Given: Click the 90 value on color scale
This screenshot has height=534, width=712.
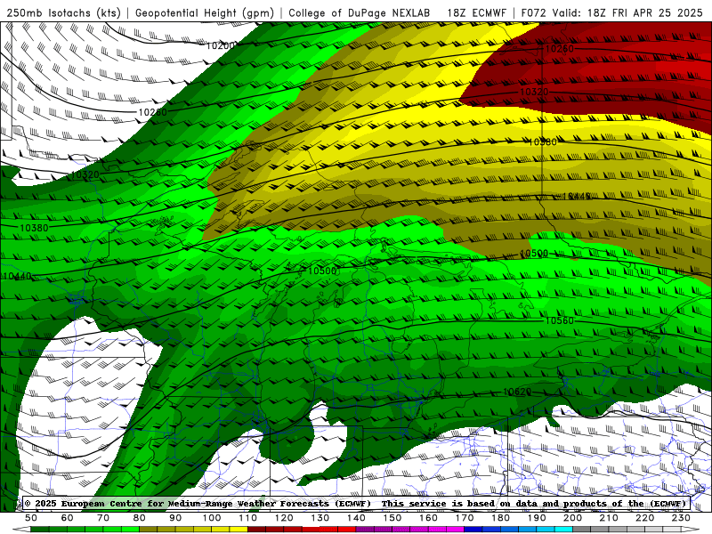Looking at the screenshot, I should click(x=175, y=518).
